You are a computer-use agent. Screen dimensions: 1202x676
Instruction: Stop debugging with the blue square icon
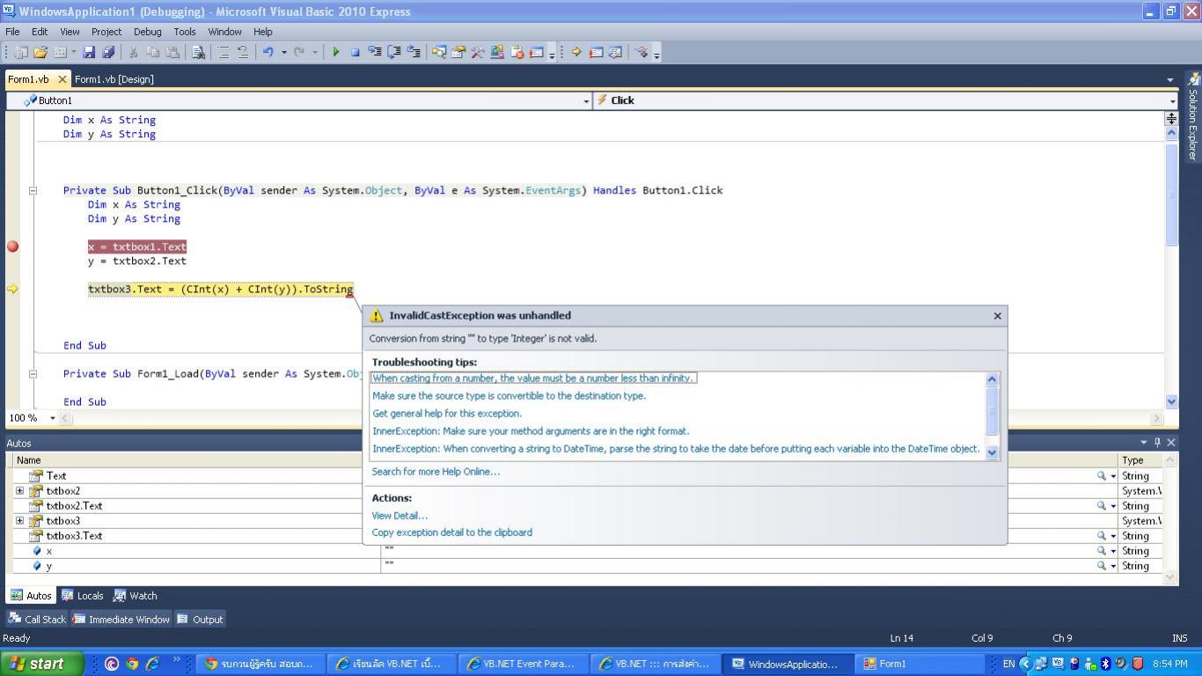pyautogui.click(x=355, y=52)
